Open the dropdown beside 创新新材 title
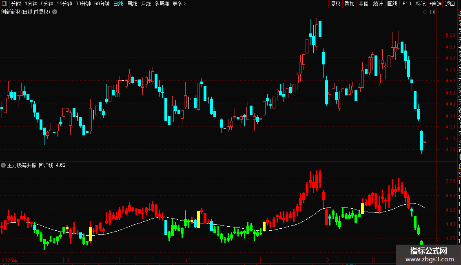The height and width of the screenshot is (265, 461). pyautogui.click(x=55, y=12)
